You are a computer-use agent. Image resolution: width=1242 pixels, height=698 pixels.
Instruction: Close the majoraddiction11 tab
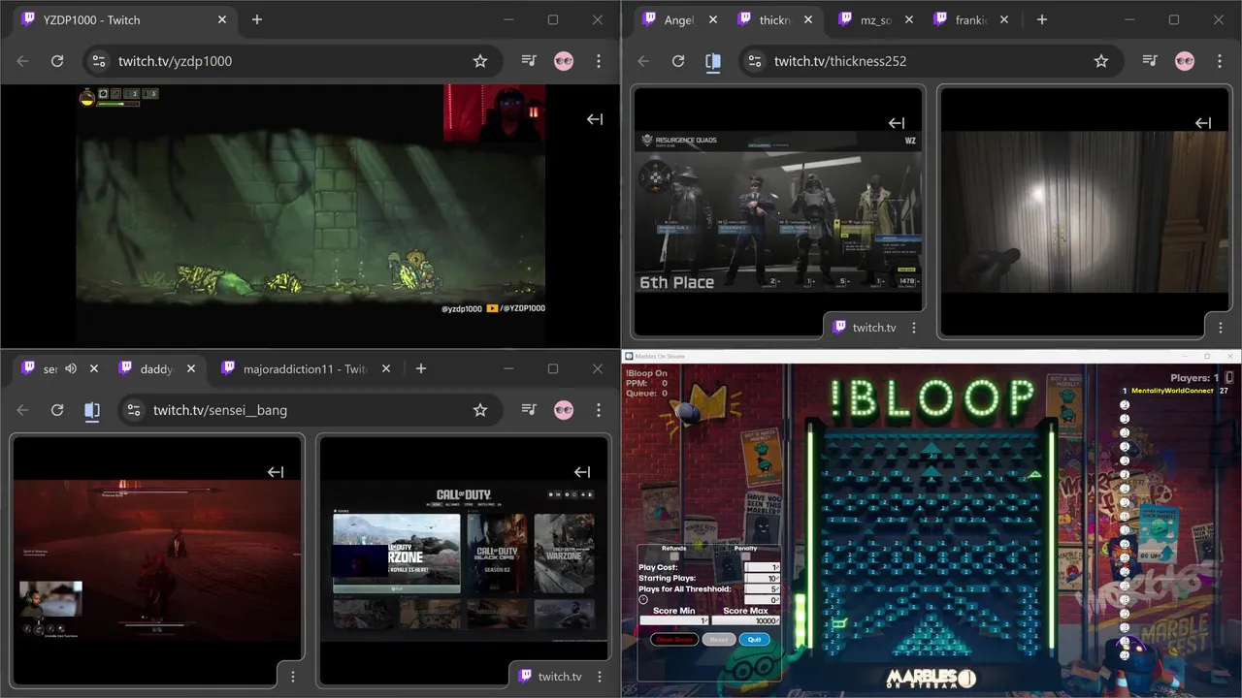(x=385, y=368)
